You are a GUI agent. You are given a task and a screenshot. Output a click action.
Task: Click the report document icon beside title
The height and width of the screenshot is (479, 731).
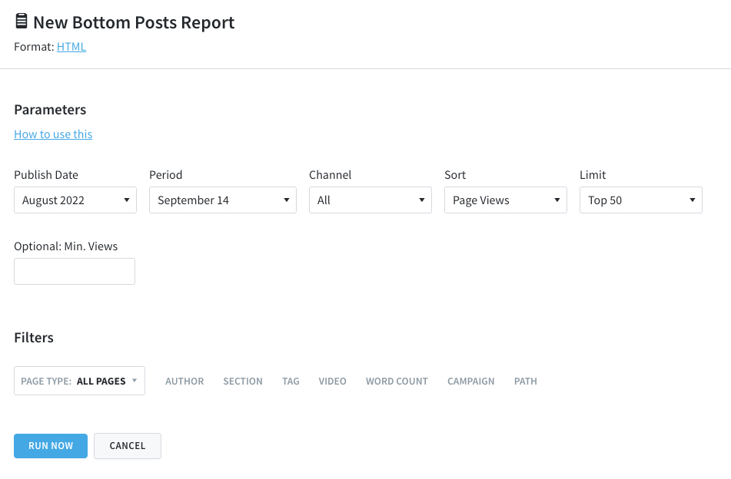click(21, 21)
